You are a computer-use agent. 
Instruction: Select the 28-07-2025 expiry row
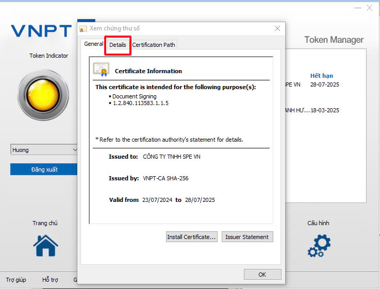coord(324,84)
